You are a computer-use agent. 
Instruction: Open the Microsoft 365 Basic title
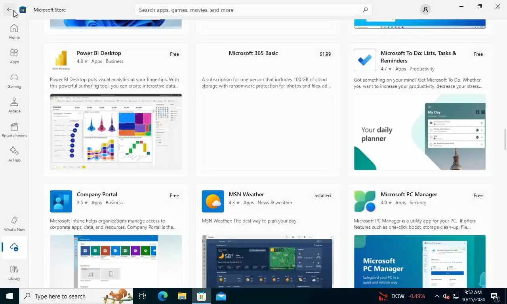pos(253,53)
